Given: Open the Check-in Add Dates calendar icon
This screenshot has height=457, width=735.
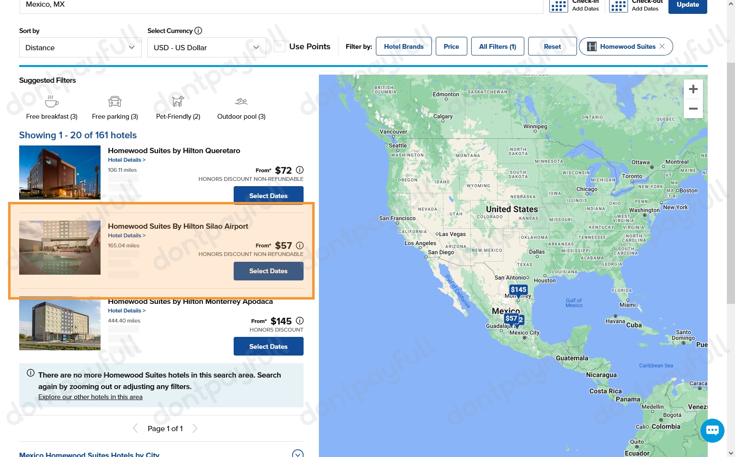Looking at the screenshot, I should (x=558, y=6).
